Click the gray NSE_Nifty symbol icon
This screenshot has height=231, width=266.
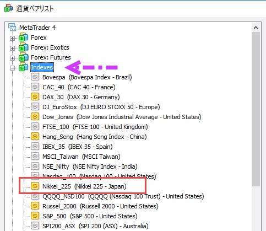click(35, 166)
